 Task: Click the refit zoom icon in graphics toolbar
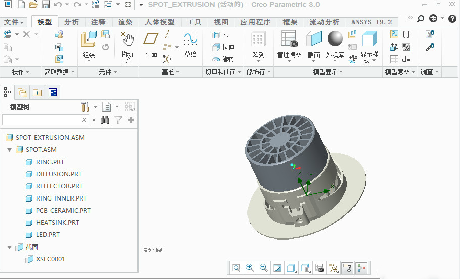(236, 268)
